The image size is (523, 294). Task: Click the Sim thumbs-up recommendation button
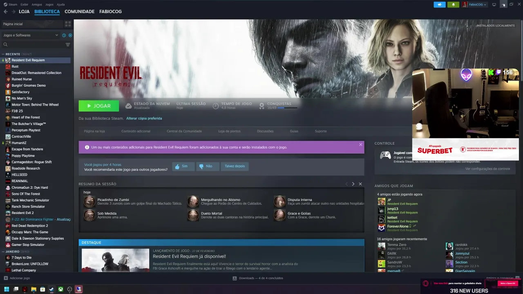tap(183, 166)
